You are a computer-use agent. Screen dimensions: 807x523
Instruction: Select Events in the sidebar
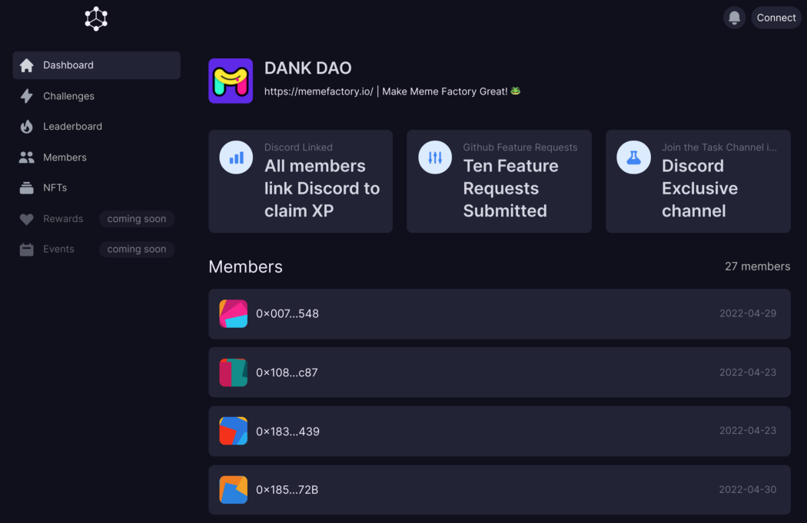click(58, 250)
